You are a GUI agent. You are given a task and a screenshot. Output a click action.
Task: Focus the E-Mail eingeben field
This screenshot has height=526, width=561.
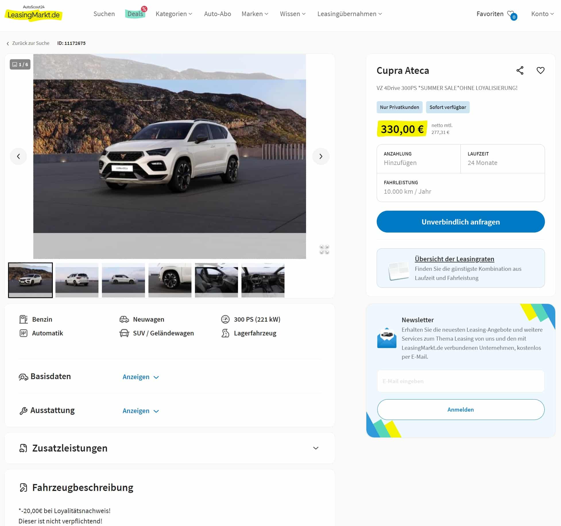[461, 381]
